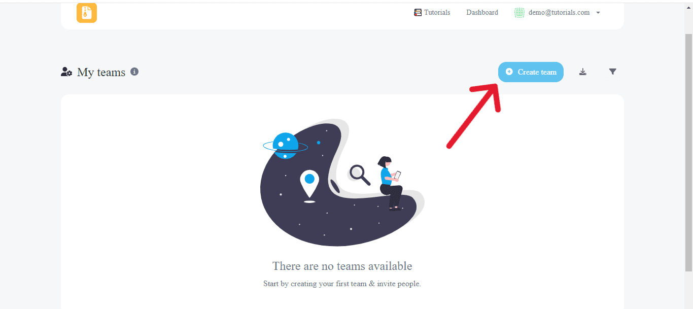
Task: Click the Tutorials book icon
Action: (418, 13)
